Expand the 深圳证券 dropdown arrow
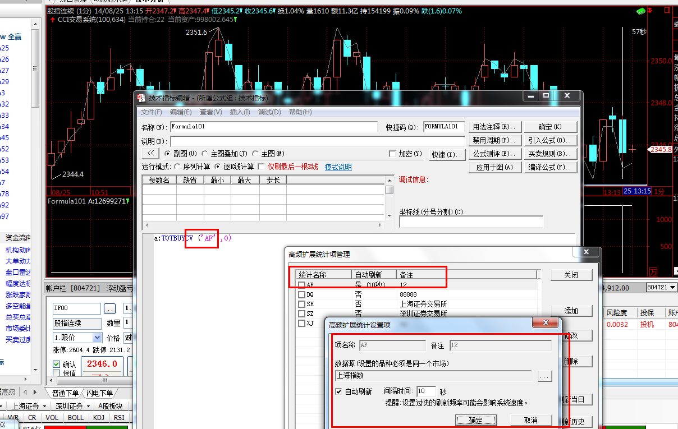This screenshot has width=678, height=429. point(88,406)
